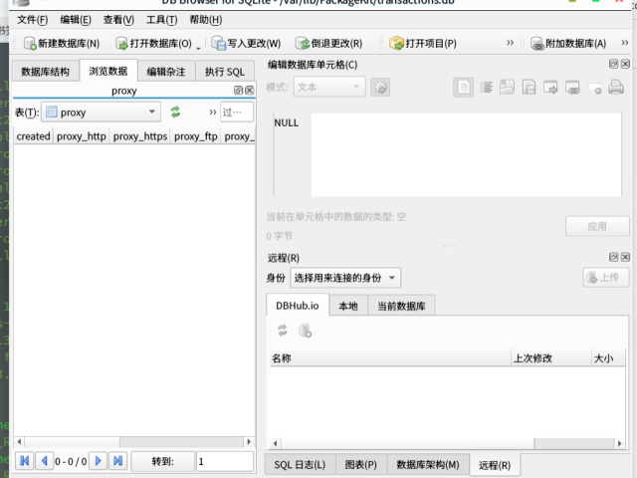
Task: Click the 转到 (Go to) button
Action: click(x=162, y=461)
